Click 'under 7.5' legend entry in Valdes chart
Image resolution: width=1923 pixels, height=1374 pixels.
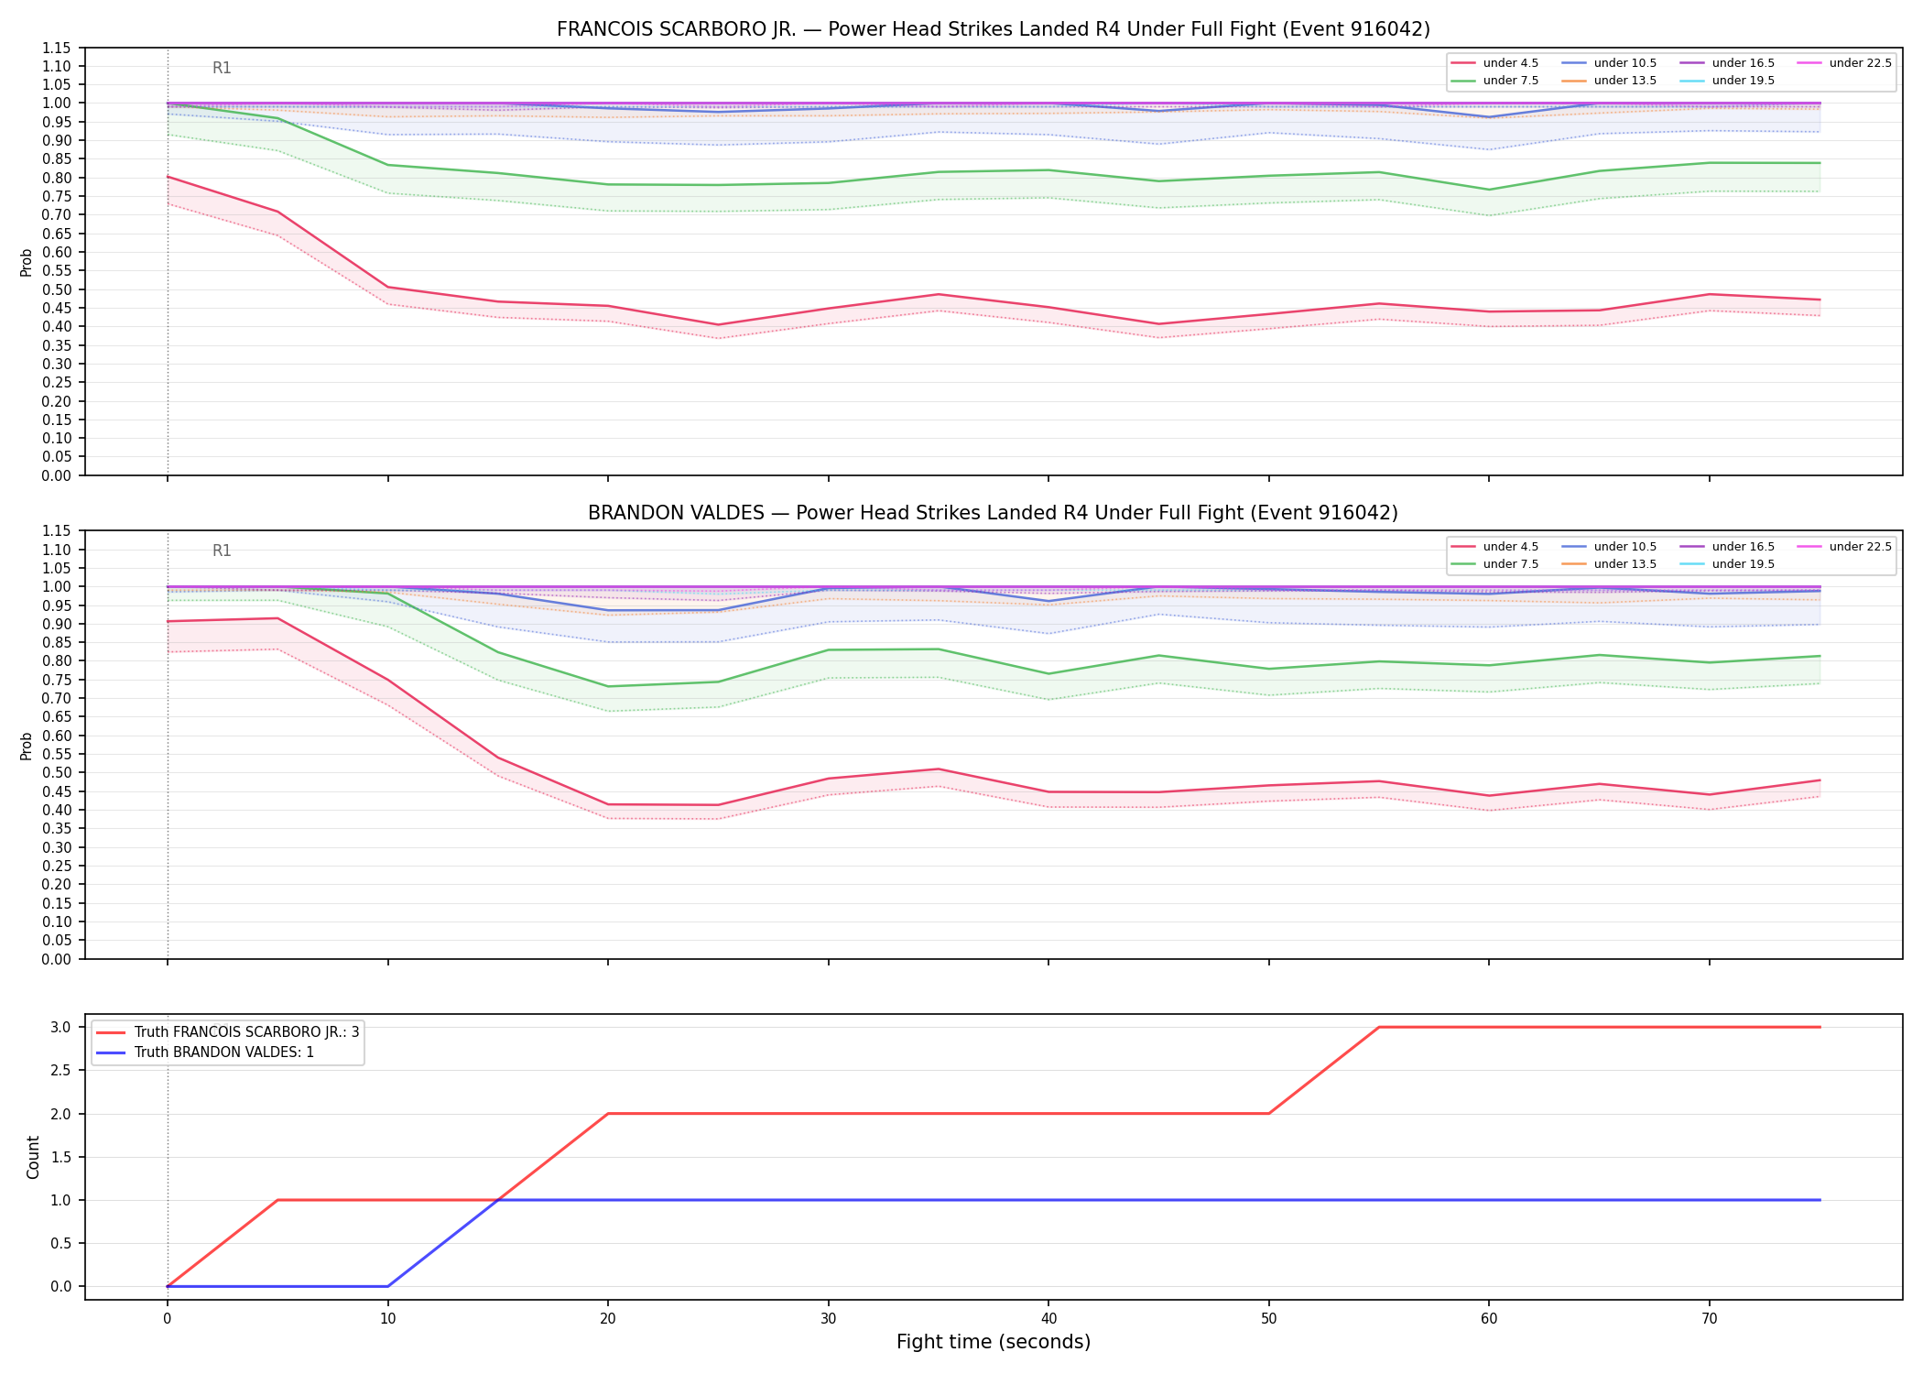click(x=1495, y=564)
